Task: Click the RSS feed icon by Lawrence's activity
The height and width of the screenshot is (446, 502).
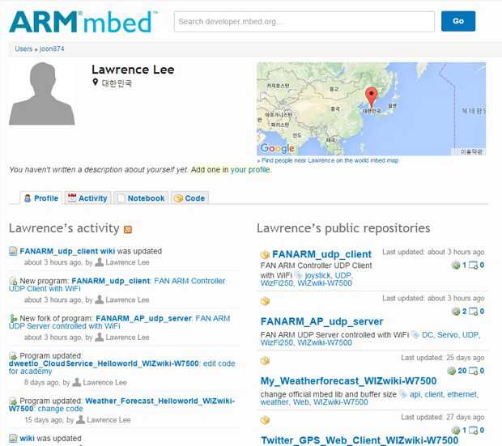Action: tap(128, 229)
